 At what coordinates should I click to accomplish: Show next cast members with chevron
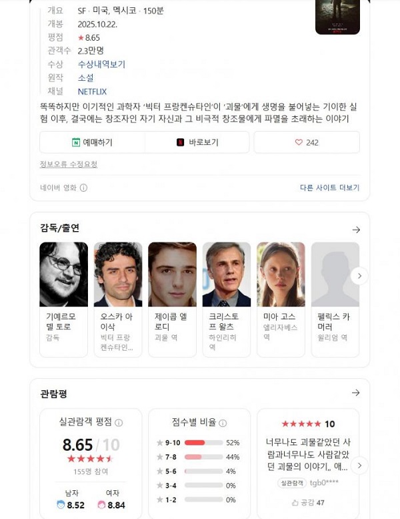click(359, 276)
